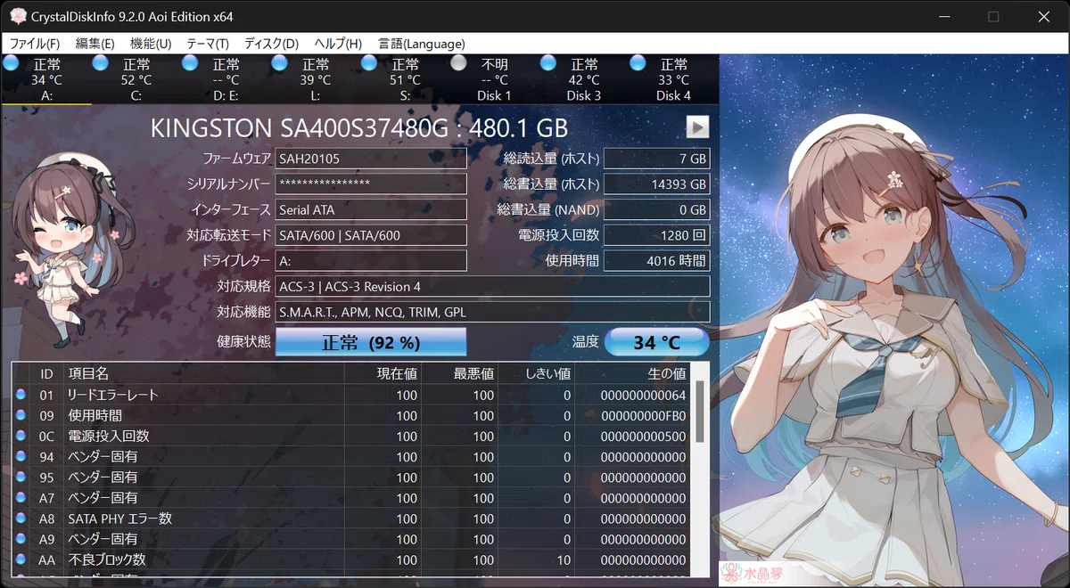Click the ファームウェア field SAH20105

pos(371,159)
